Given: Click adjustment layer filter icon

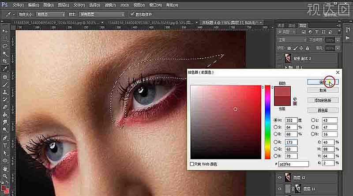Looking at the screenshot, I should [x=310, y=32].
